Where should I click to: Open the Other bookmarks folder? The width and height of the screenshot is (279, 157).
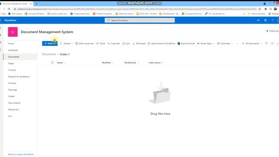pyautogui.click(x=256, y=14)
